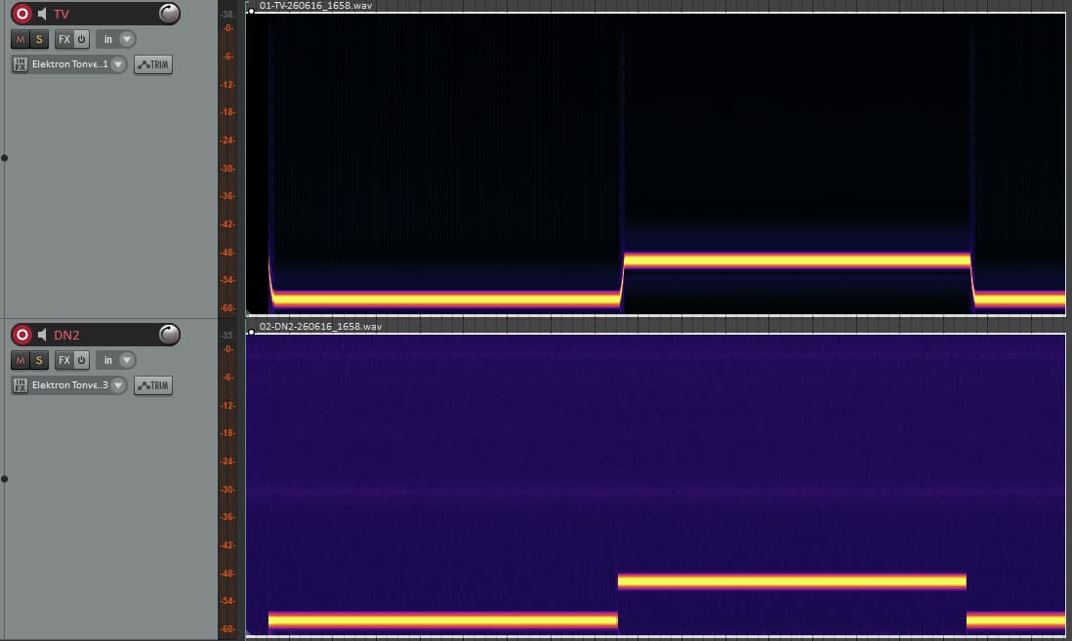The height and width of the screenshot is (641, 1072).
Task: Expand Elektron Tonve..3 input dropdown
Action: (118, 385)
